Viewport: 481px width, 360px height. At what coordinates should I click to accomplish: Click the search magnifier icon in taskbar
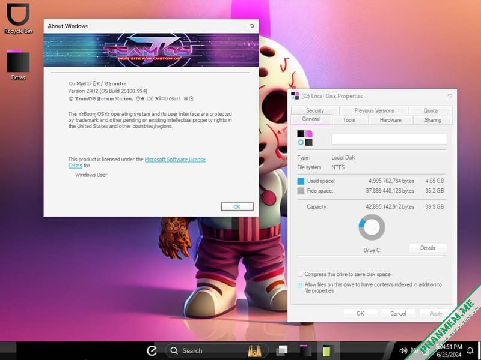(x=174, y=350)
